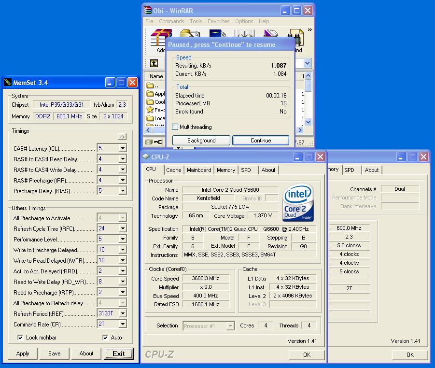Select the parent ".." folder icon
Viewport: 435px width, 368px height.
coord(150,85)
